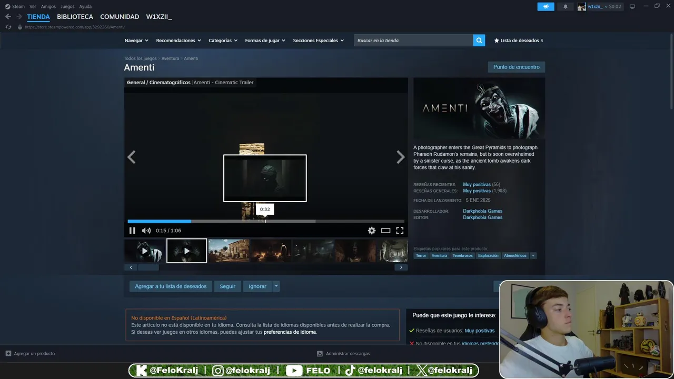Expand the Recomendaciones dropdown
The height and width of the screenshot is (379, 674).
coord(179,41)
